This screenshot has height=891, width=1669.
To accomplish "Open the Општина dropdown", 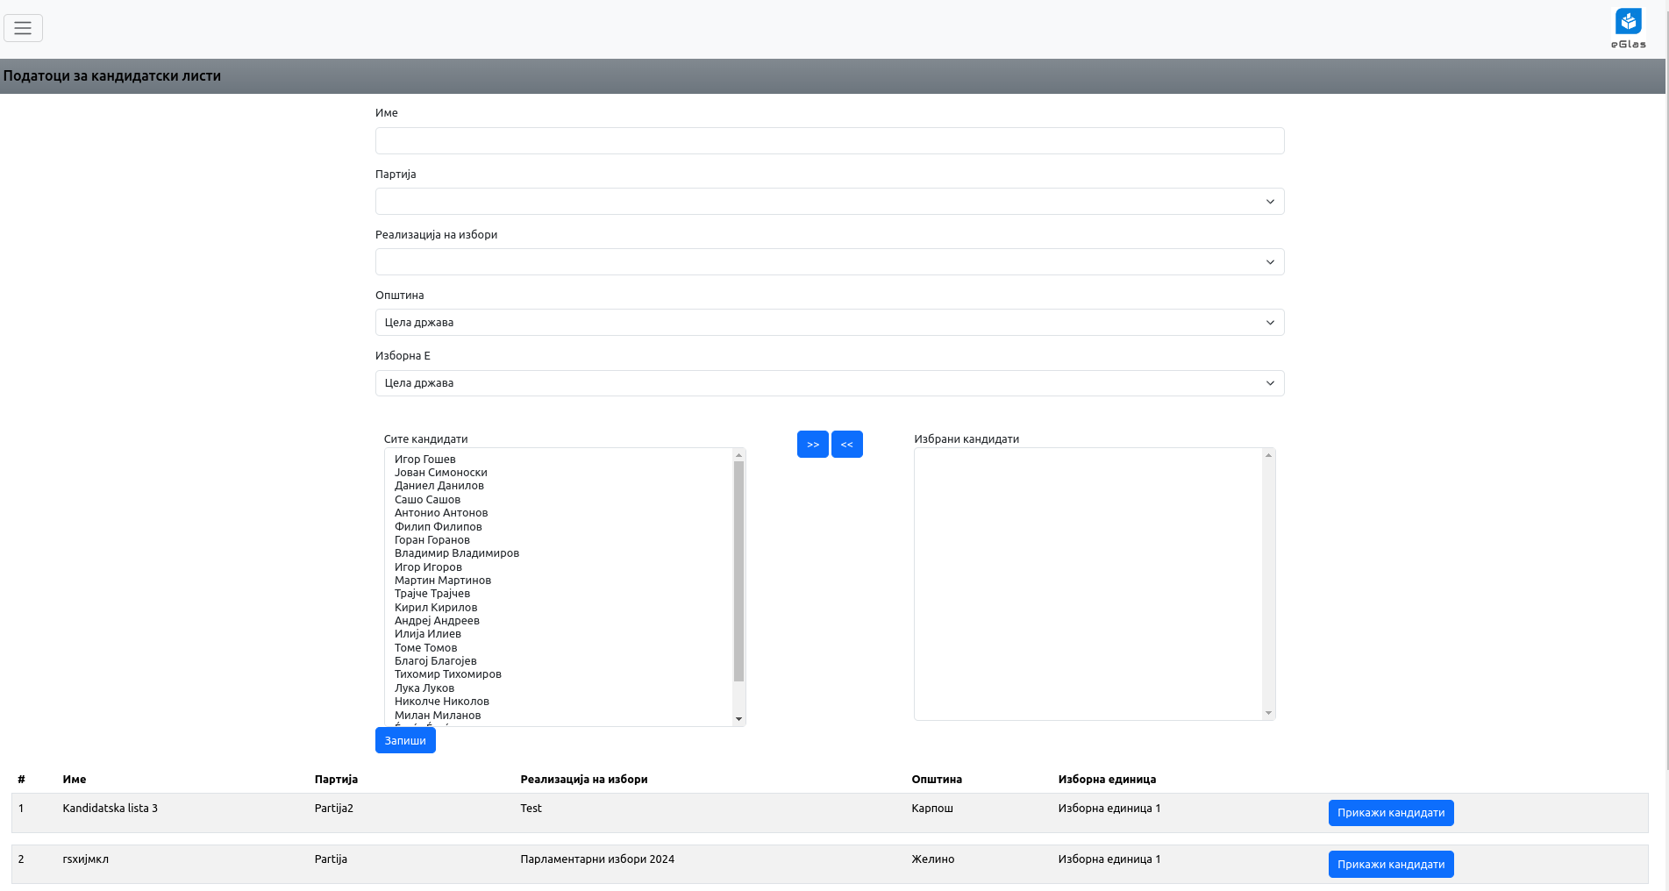I will 829,323.
